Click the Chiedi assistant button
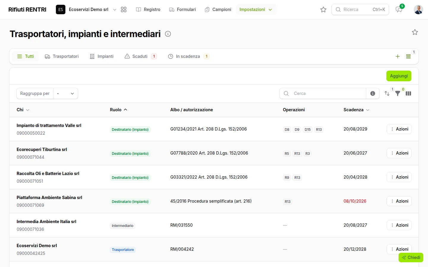This screenshot has width=428, height=267. coord(411,258)
